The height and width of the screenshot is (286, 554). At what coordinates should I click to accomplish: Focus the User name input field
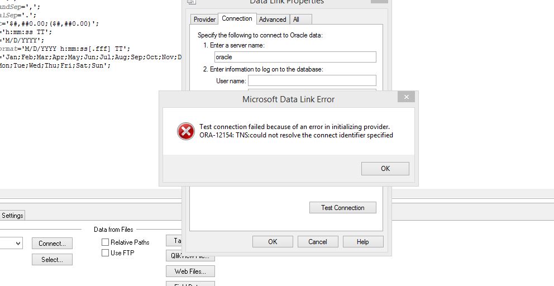pos(312,81)
